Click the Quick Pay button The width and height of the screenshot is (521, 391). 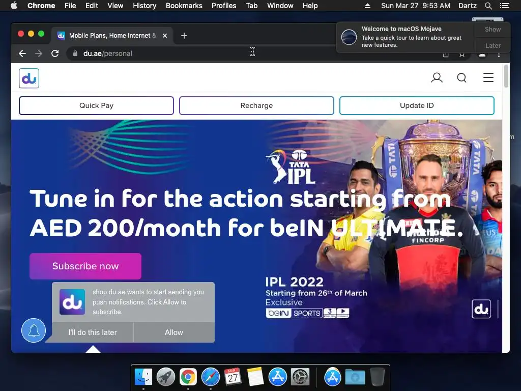tap(96, 105)
